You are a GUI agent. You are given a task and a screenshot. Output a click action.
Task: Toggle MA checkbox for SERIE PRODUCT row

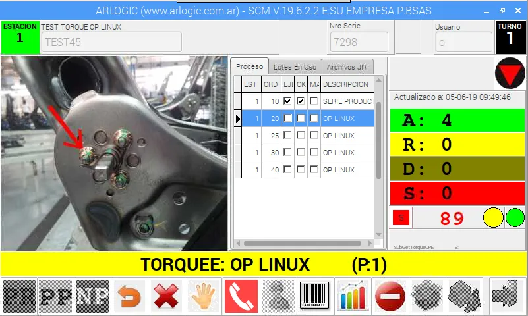(314, 101)
